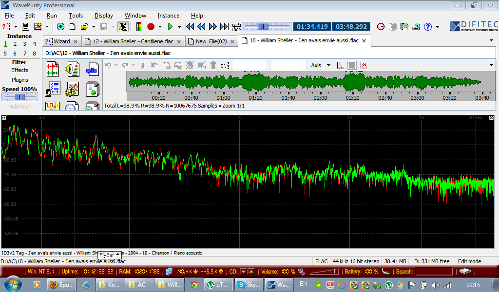Image resolution: width=499 pixels, height=292 pixels.
Task: Click the CD import icon in toolbar
Action: click(x=60, y=26)
